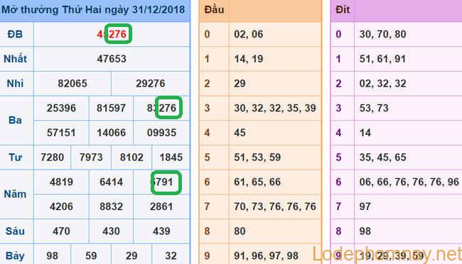Click the Sáu prize number 430
Viewport: 462px width, 264px height.
tap(111, 231)
